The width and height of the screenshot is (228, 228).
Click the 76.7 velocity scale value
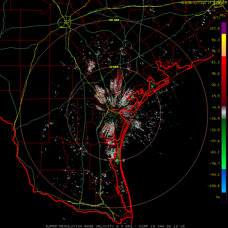216,51
